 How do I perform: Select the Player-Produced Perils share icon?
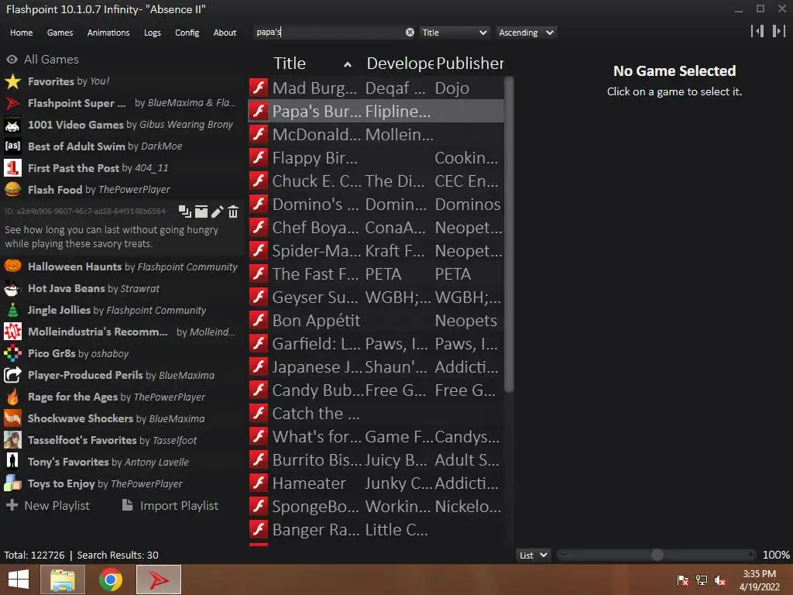12,375
